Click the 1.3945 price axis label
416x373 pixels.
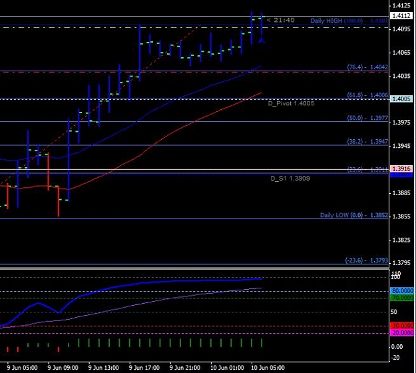pyautogui.click(x=401, y=146)
